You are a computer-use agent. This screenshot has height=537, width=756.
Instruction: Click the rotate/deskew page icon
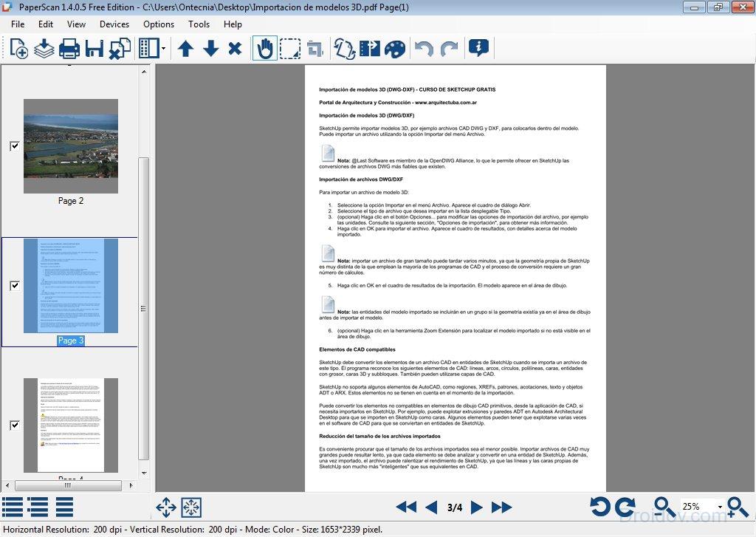pyautogui.click(x=345, y=49)
